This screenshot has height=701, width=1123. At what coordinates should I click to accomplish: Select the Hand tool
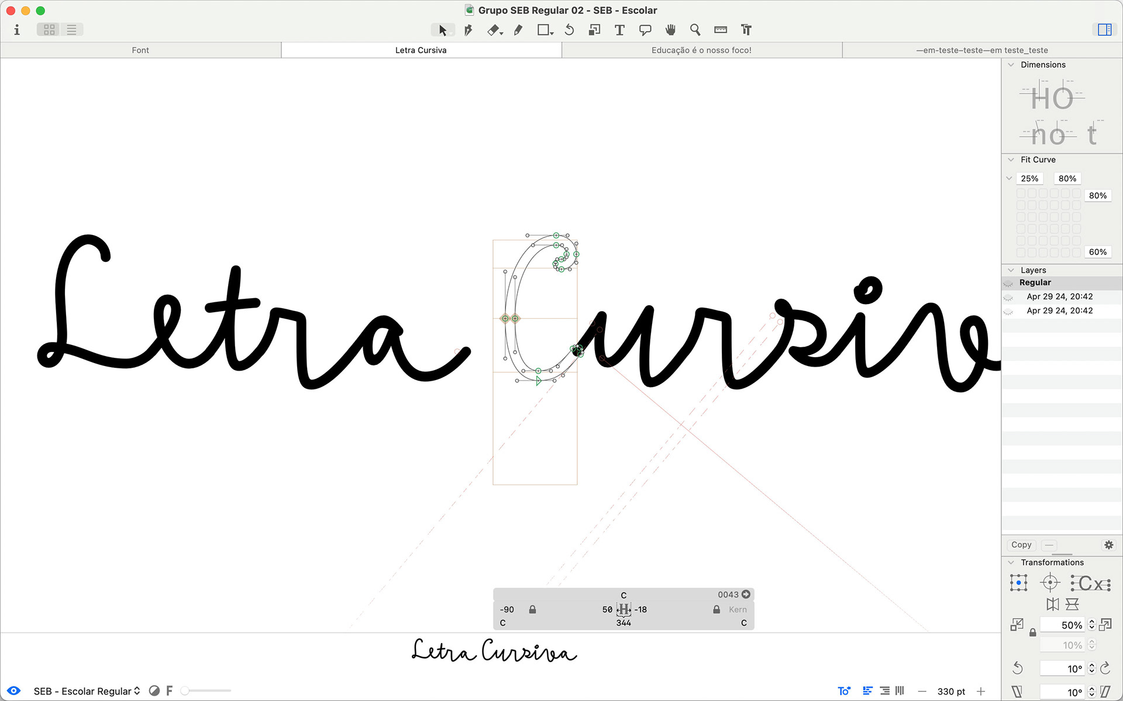point(670,30)
